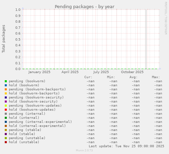The height and width of the screenshot is (154, 169).
Task: Click the Min value for hold (stable)
Action: point(113,134)
